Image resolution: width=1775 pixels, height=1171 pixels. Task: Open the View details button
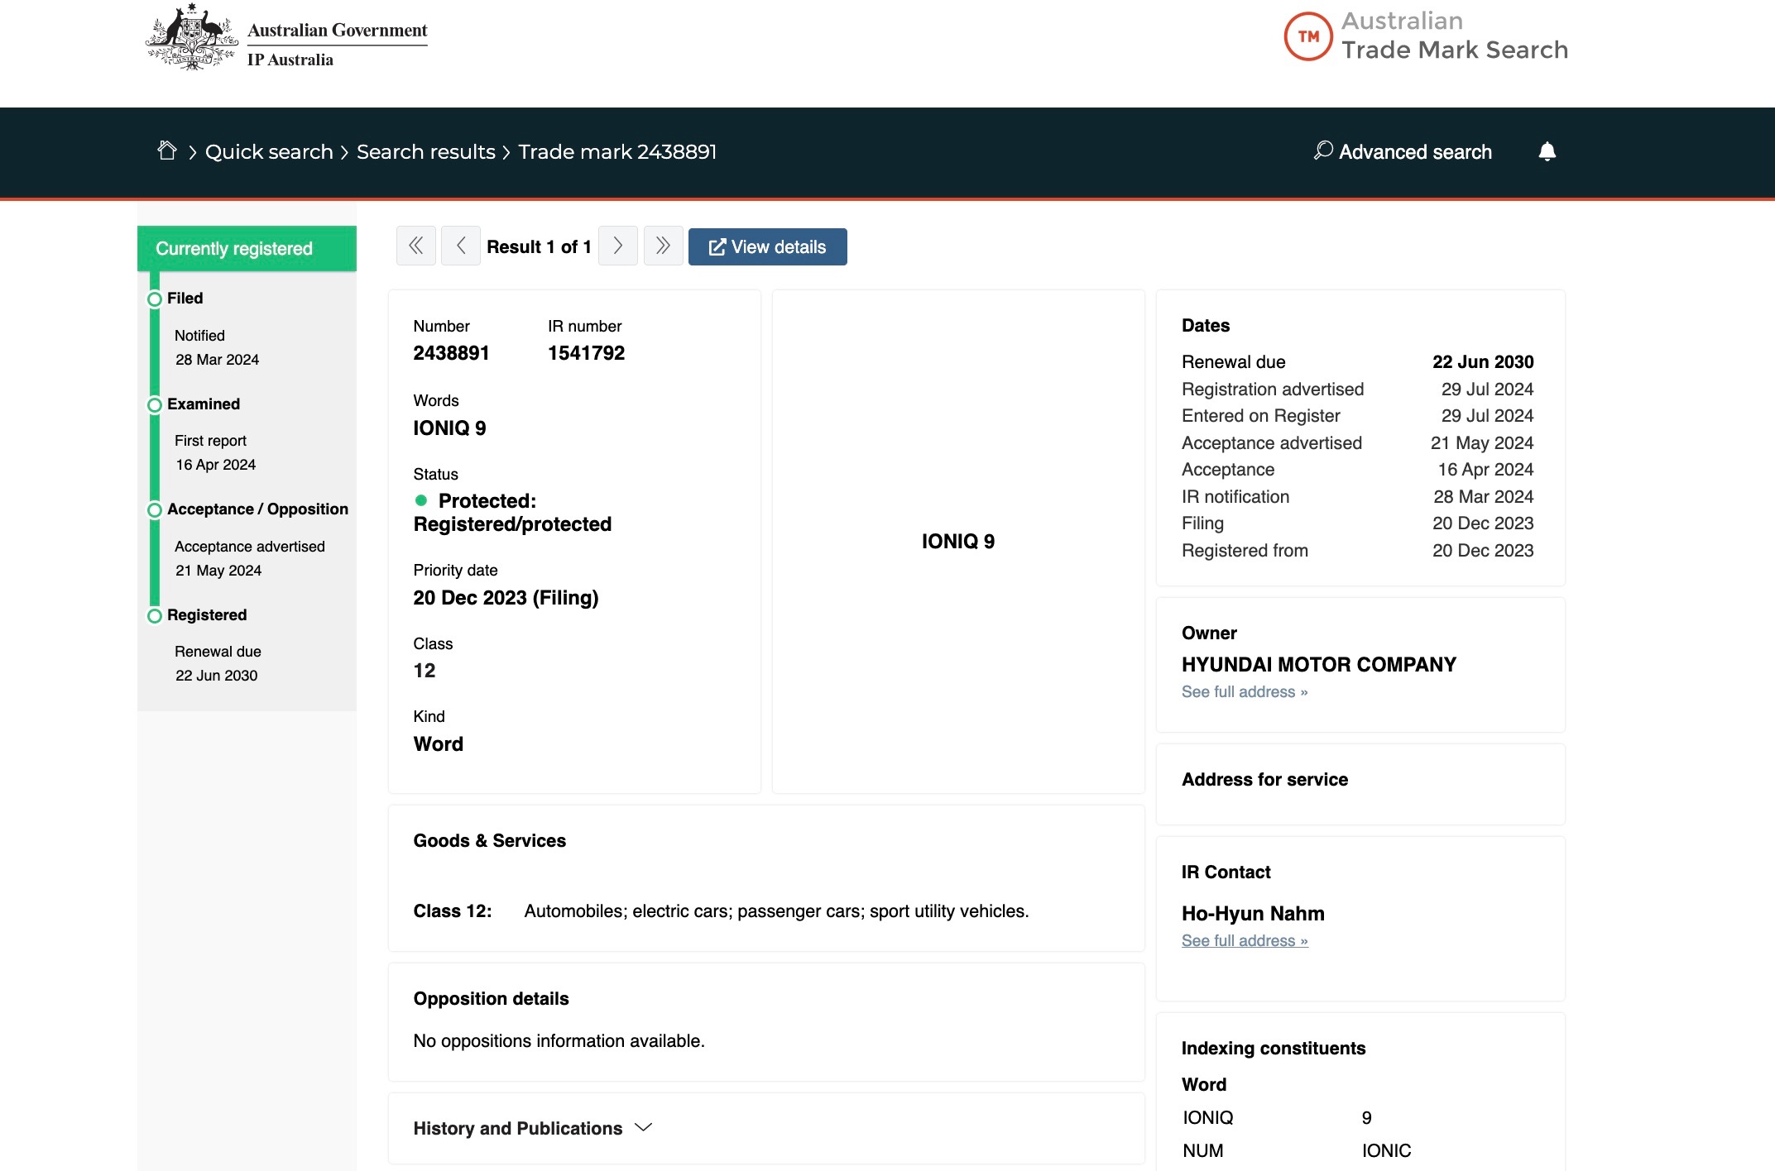tap(767, 246)
